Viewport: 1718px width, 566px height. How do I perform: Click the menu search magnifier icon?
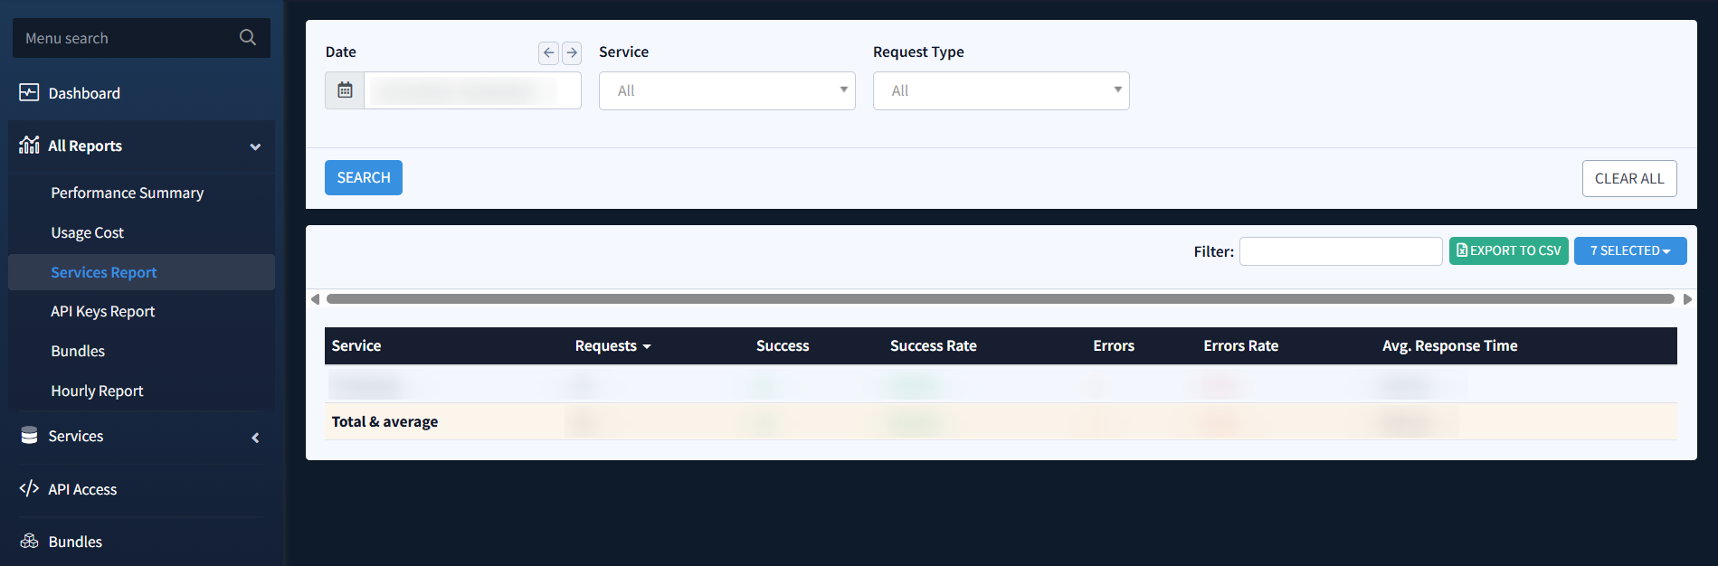[x=247, y=38]
